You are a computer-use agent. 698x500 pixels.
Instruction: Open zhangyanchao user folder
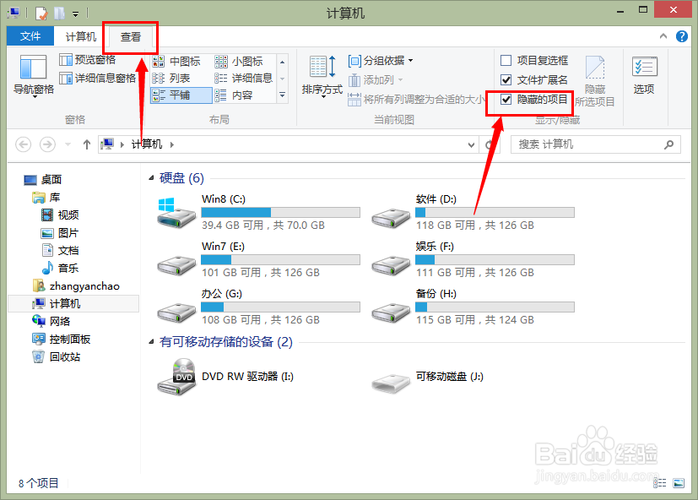point(76,286)
